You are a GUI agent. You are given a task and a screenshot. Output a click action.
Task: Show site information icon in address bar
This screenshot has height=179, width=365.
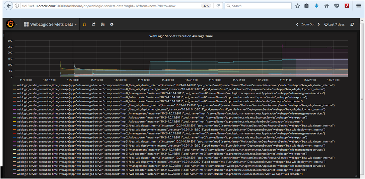[16, 6]
